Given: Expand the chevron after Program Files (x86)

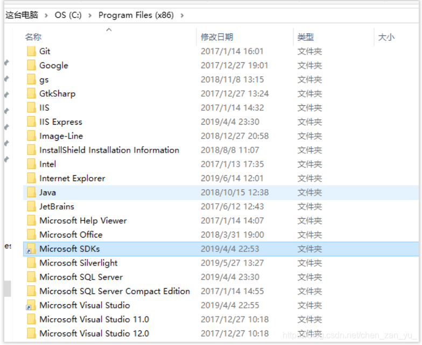Looking at the screenshot, I should 182,16.
